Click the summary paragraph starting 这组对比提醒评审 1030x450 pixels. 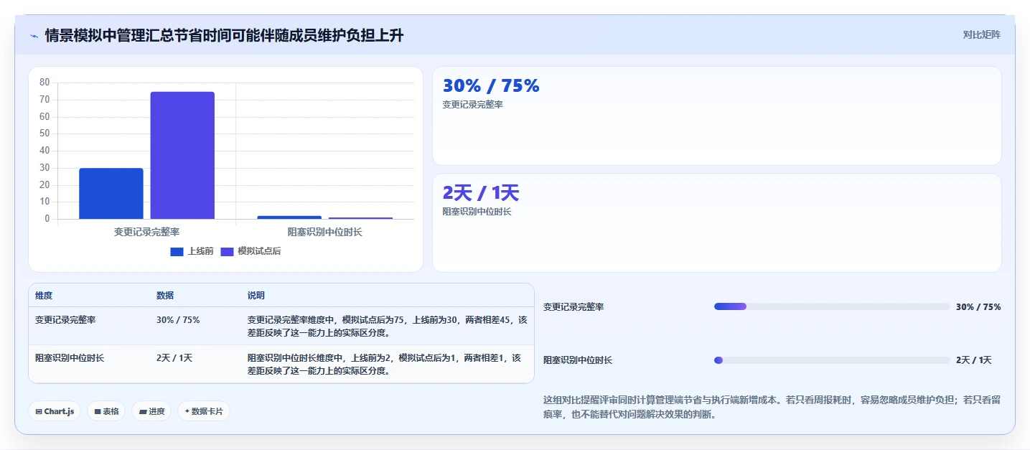coord(772,407)
